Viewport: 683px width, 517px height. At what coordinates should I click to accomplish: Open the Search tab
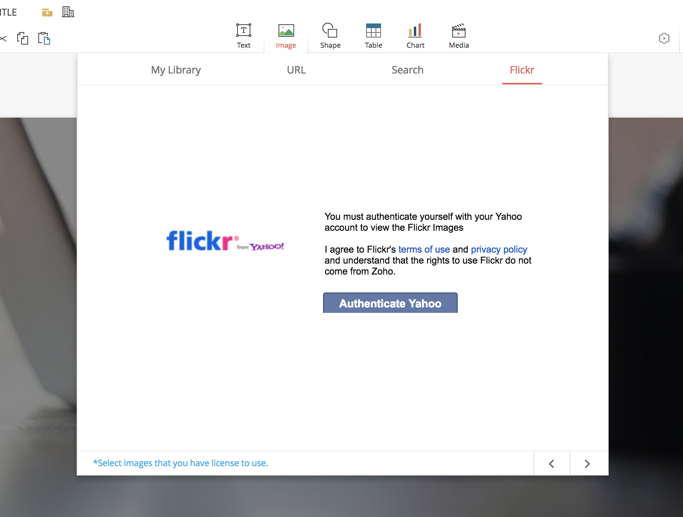tap(407, 70)
